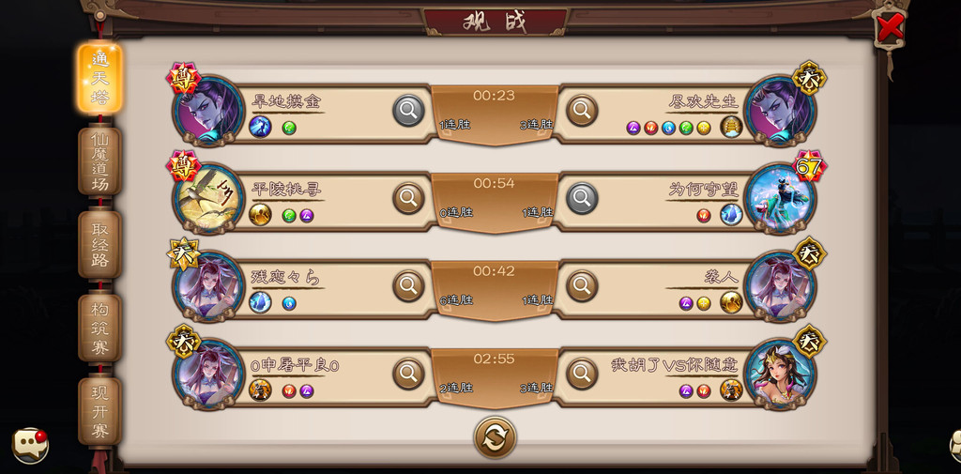Select the 通天塔 lantern tab
The width and height of the screenshot is (961, 474).
point(99,78)
